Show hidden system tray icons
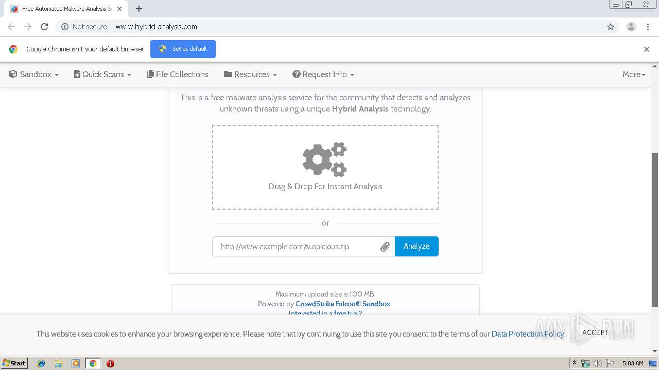Screen dimensions: 659x370 (574, 363)
